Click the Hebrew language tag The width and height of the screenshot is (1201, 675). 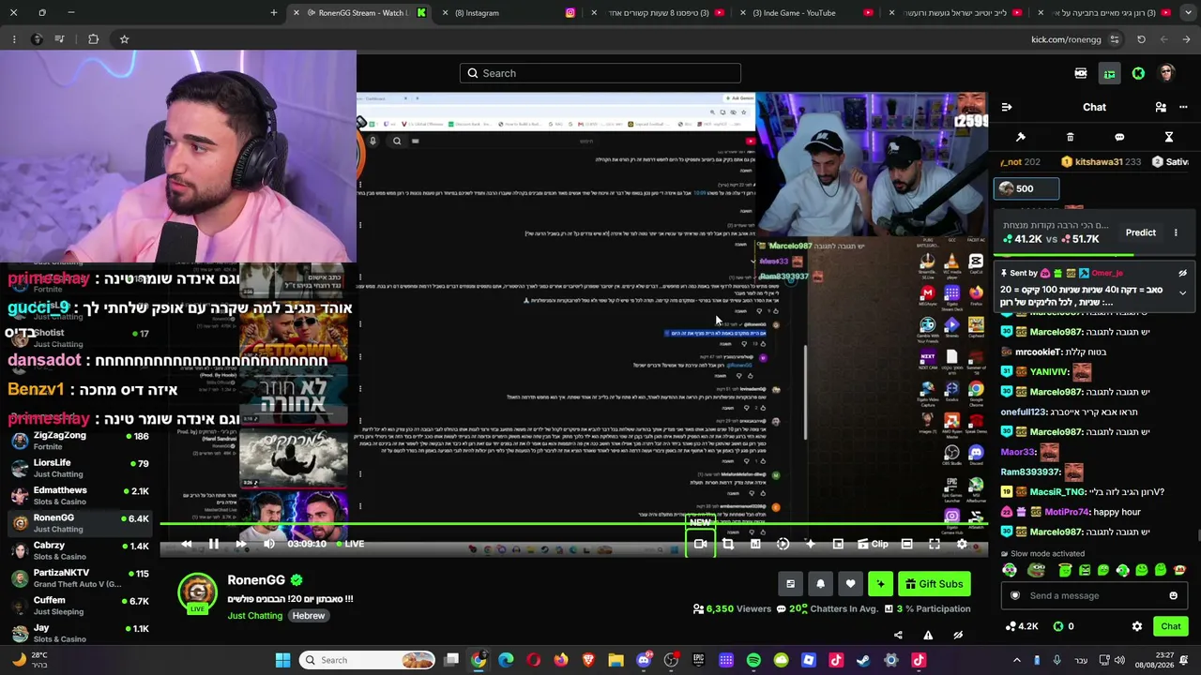[308, 616]
